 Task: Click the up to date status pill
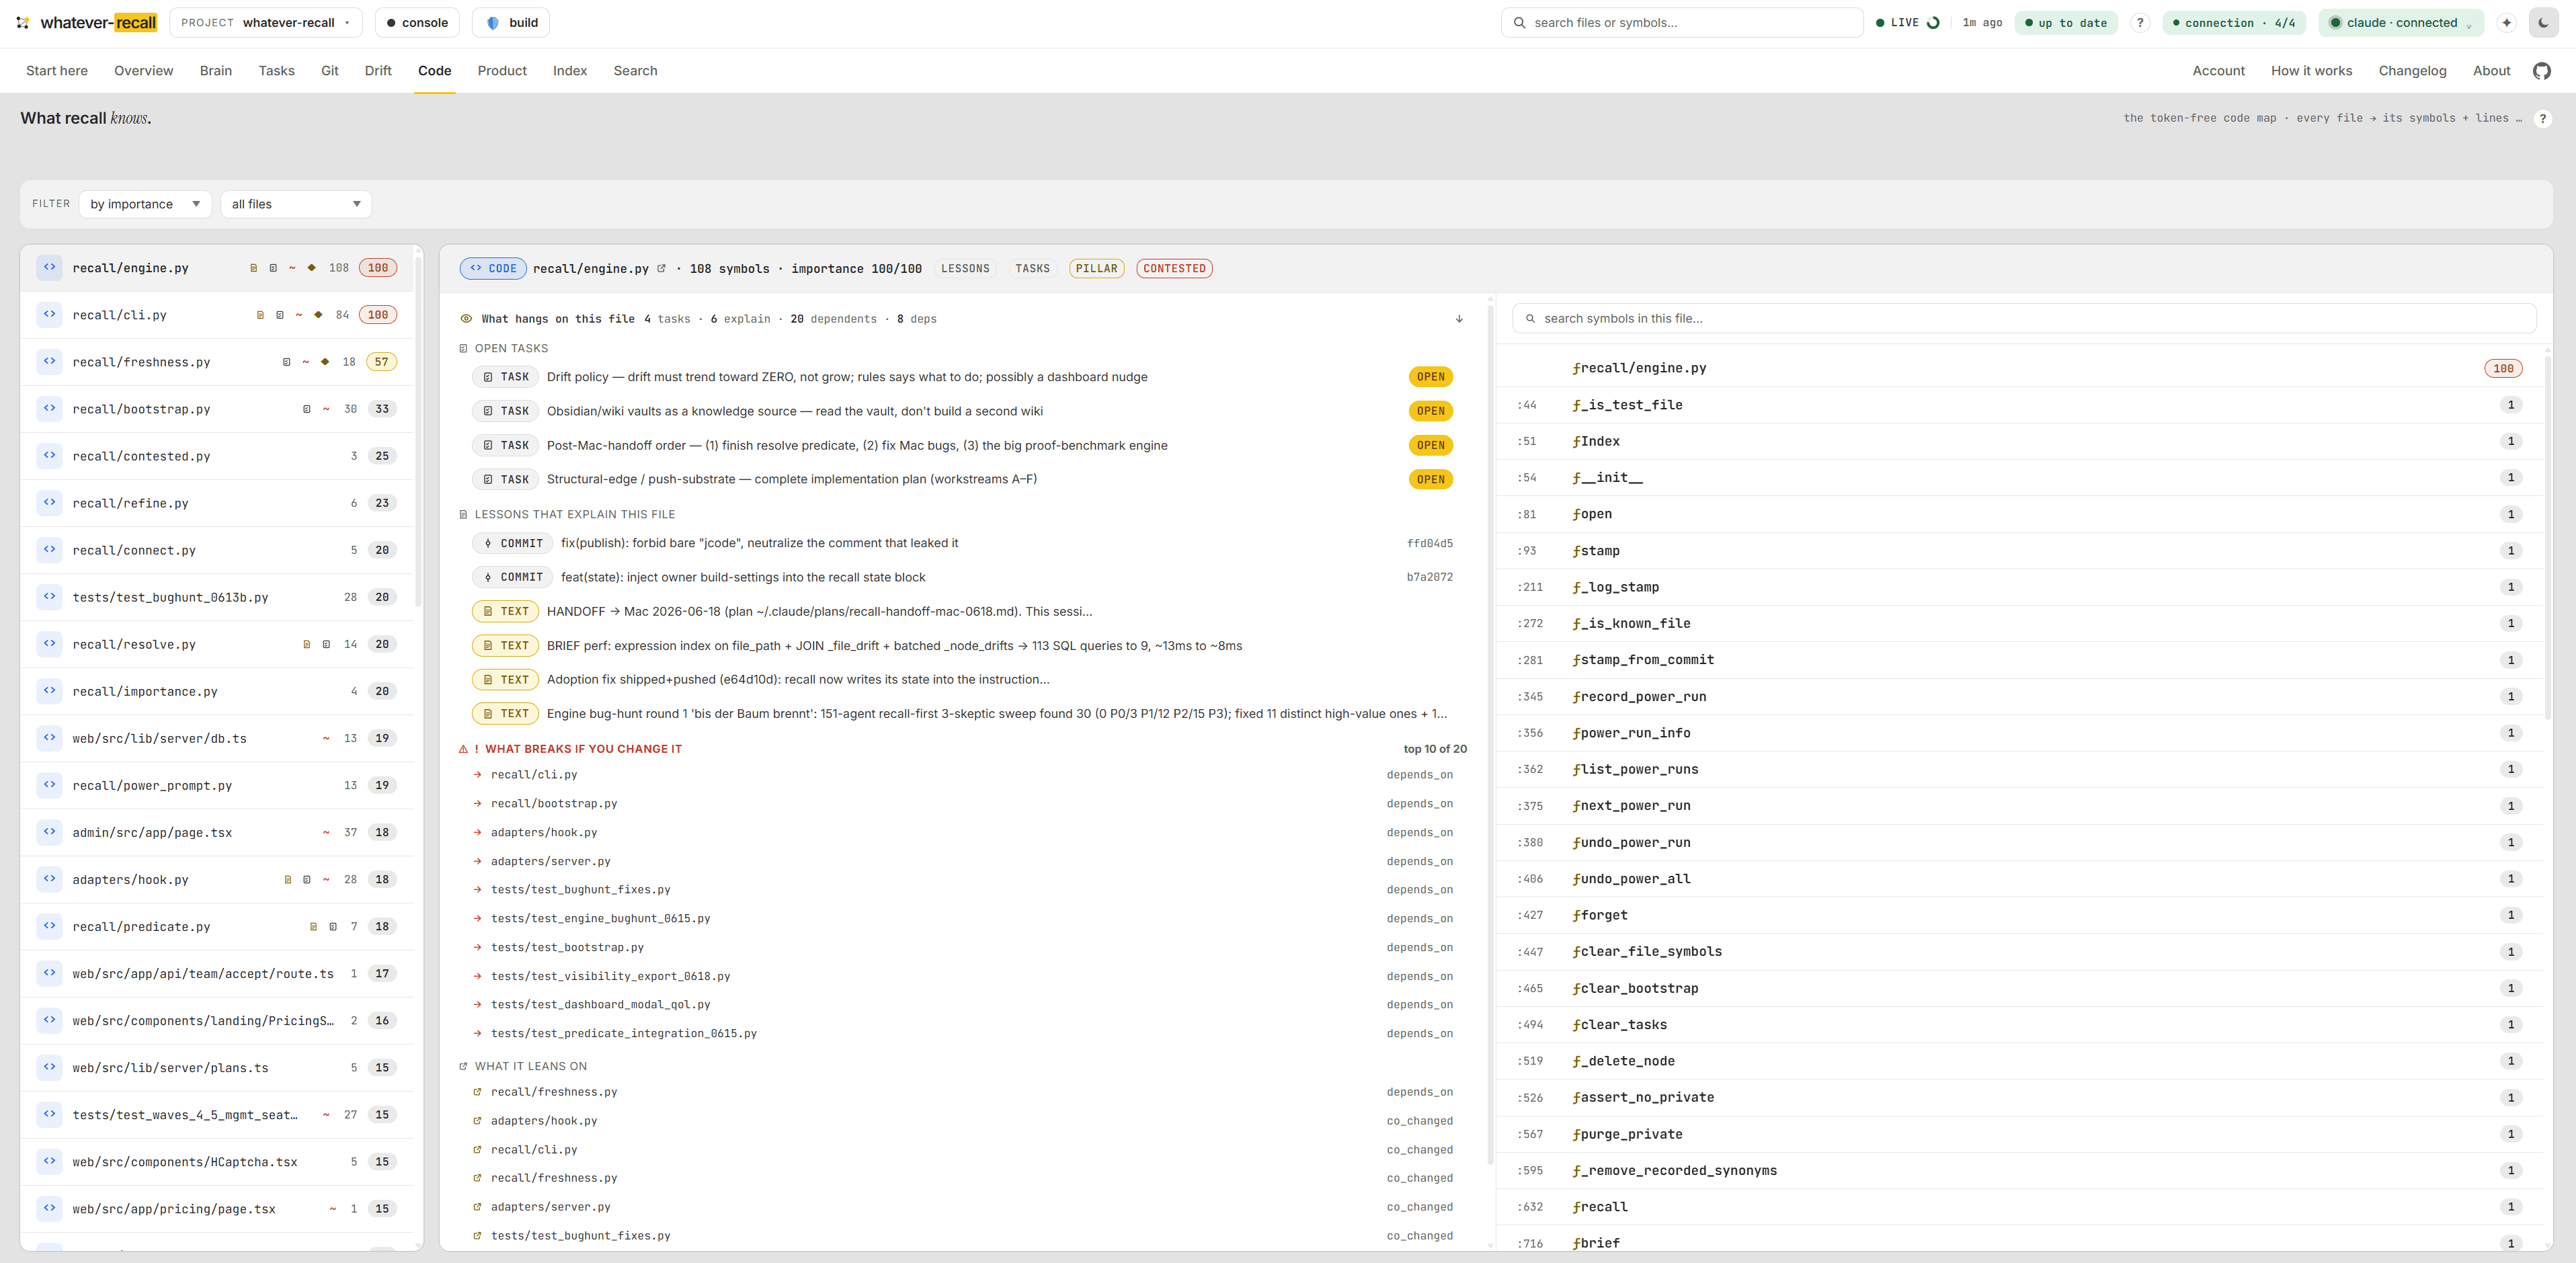tap(2066, 23)
